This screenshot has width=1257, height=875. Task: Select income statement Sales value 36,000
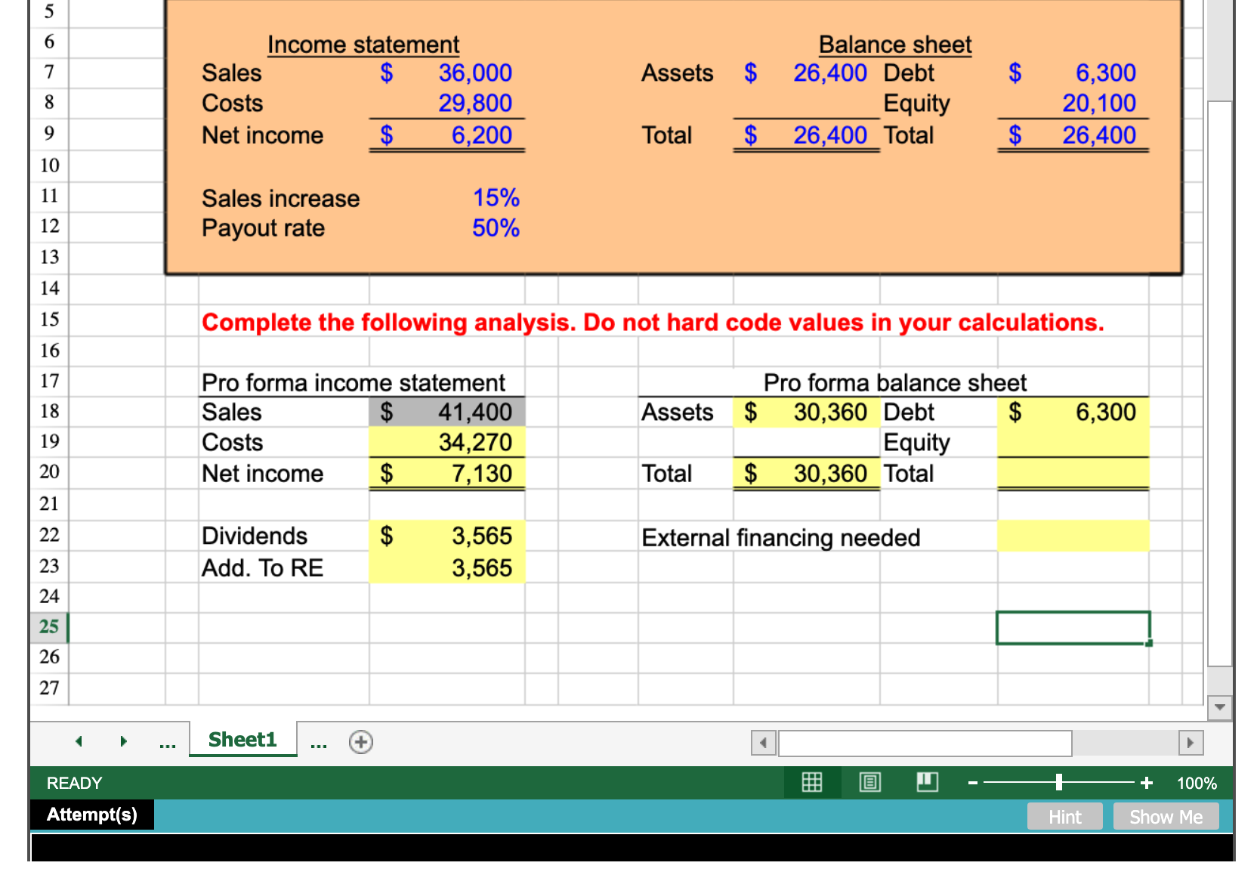pyautogui.click(x=446, y=73)
